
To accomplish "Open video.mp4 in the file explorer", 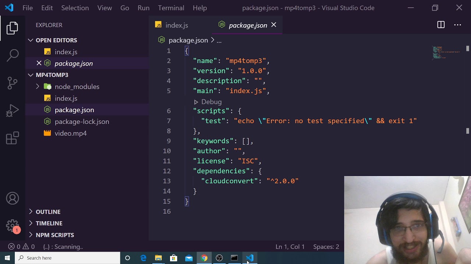I will pos(70,133).
